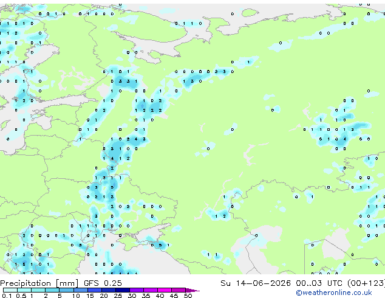
Task: Click legend scale label '0.1'
Action: click(x=7, y=296)
